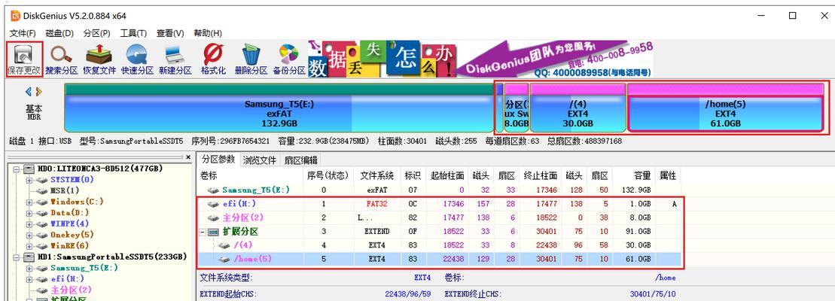The height and width of the screenshot is (301, 835).
Task: Close the left disk tree panel
Action: pyautogui.click(x=188, y=157)
